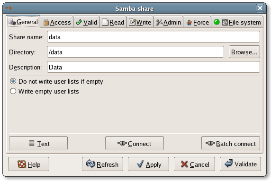271x181 pixels.
Task: Click the Description text field
Action: [154, 67]
